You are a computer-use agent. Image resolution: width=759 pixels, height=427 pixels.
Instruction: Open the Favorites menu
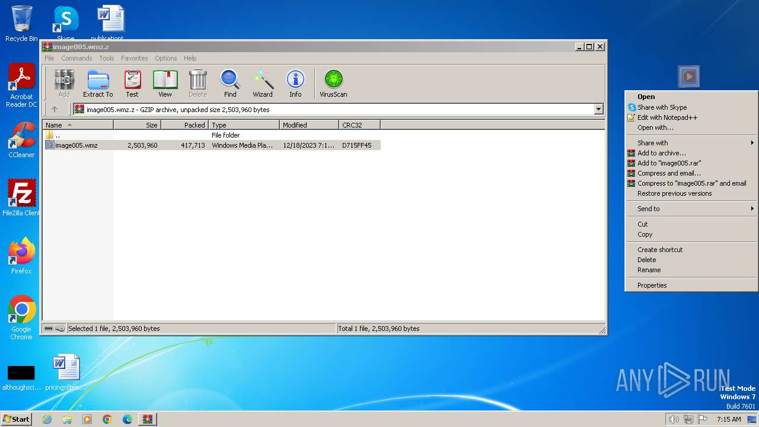135,58
